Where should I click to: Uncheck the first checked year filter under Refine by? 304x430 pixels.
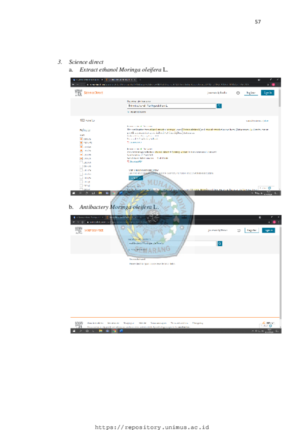[81, 139]
